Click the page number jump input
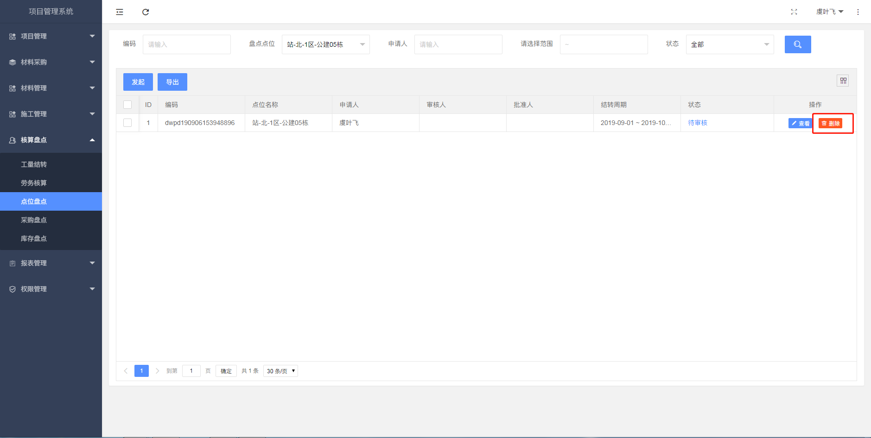This screenshot has height=438, width=871. (191, 371)
